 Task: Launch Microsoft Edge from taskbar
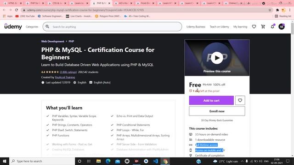108,161
